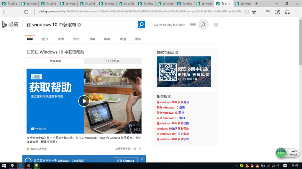Screen dimensions: 302x169
Task: Click the 13:48 taskbar clock
Action: pyautogui.click(x=295, y=165)
